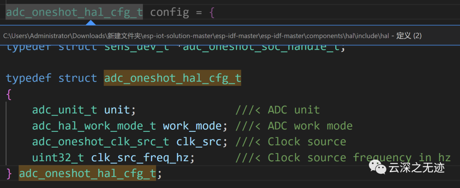Click the config variable name

[170, 12]
